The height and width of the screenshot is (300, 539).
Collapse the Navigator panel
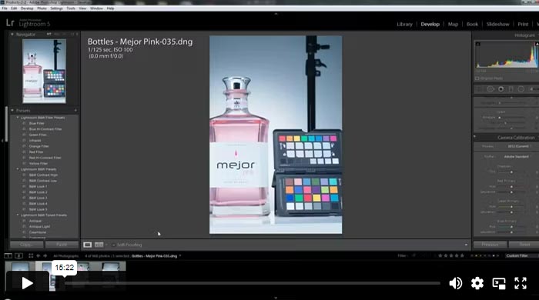coord(12,35)
